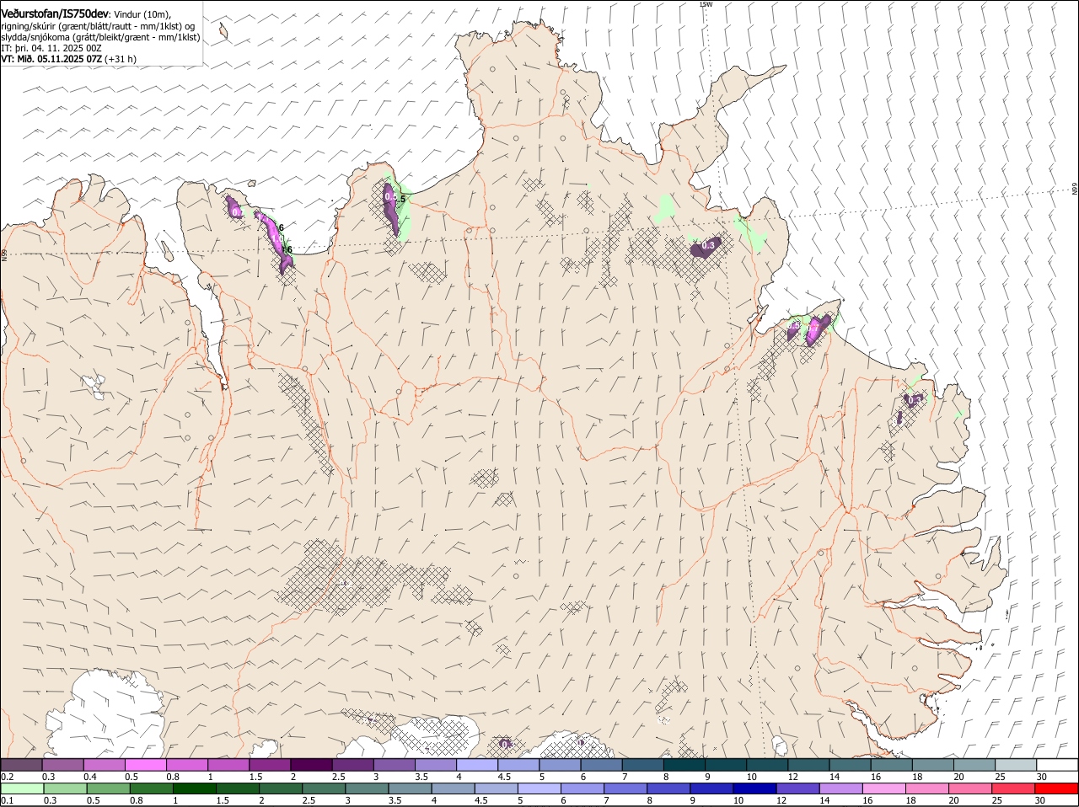Viewport: 1079px width, 807px height.
Task: Pick the 14–16 teal-grey swatch, upper scale
Action: pos(851,765)
